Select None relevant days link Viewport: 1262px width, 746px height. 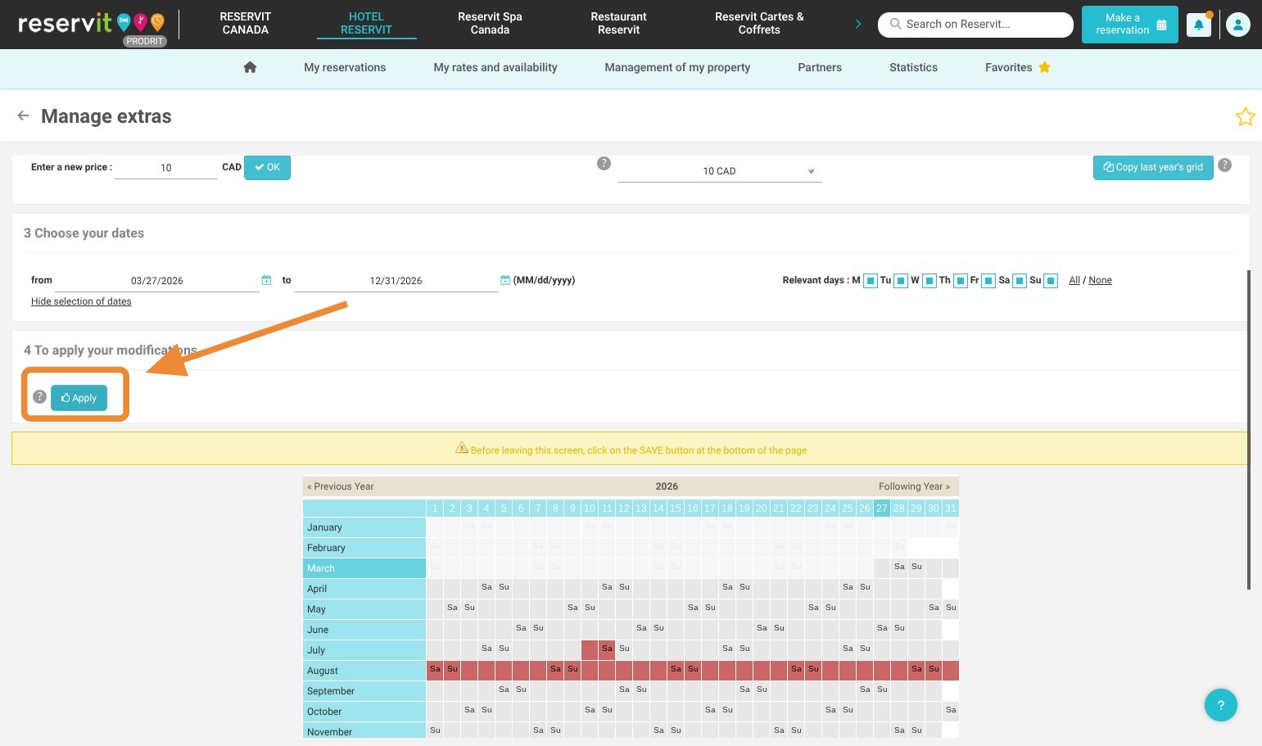1100,280
